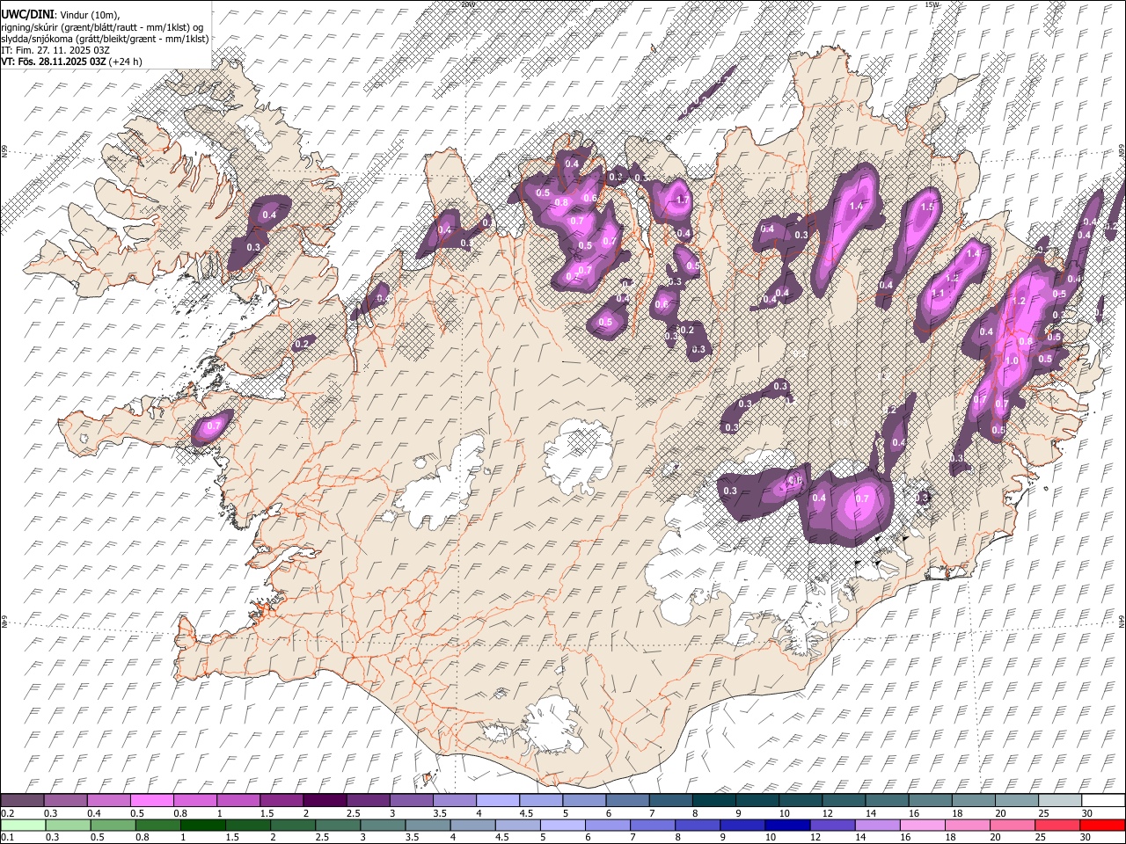Select the dark teal 8 swatch in the upper legend row
This screenshot has width=1126, height=844.
713,801
